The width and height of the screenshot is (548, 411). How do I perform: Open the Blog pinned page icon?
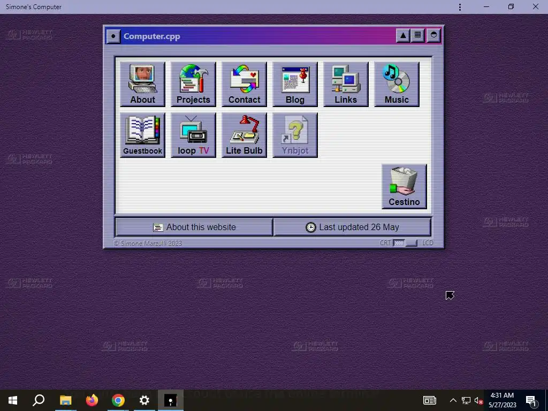(x=295, y=84)
